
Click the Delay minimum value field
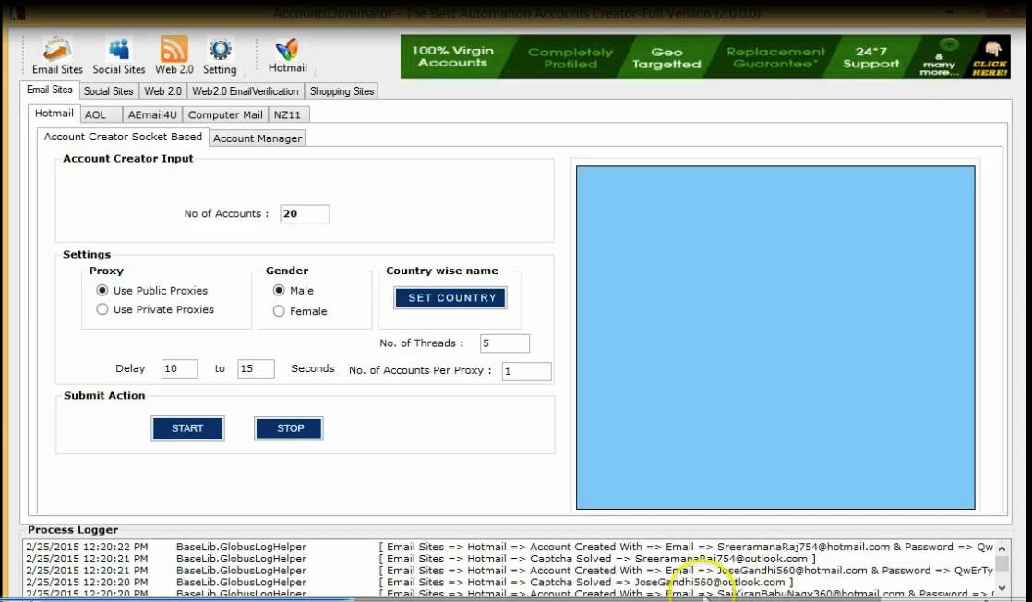click(x=180, y=368)
